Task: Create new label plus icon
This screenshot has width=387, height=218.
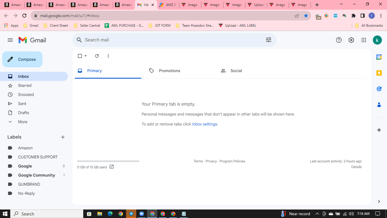Action: point(63,137)
